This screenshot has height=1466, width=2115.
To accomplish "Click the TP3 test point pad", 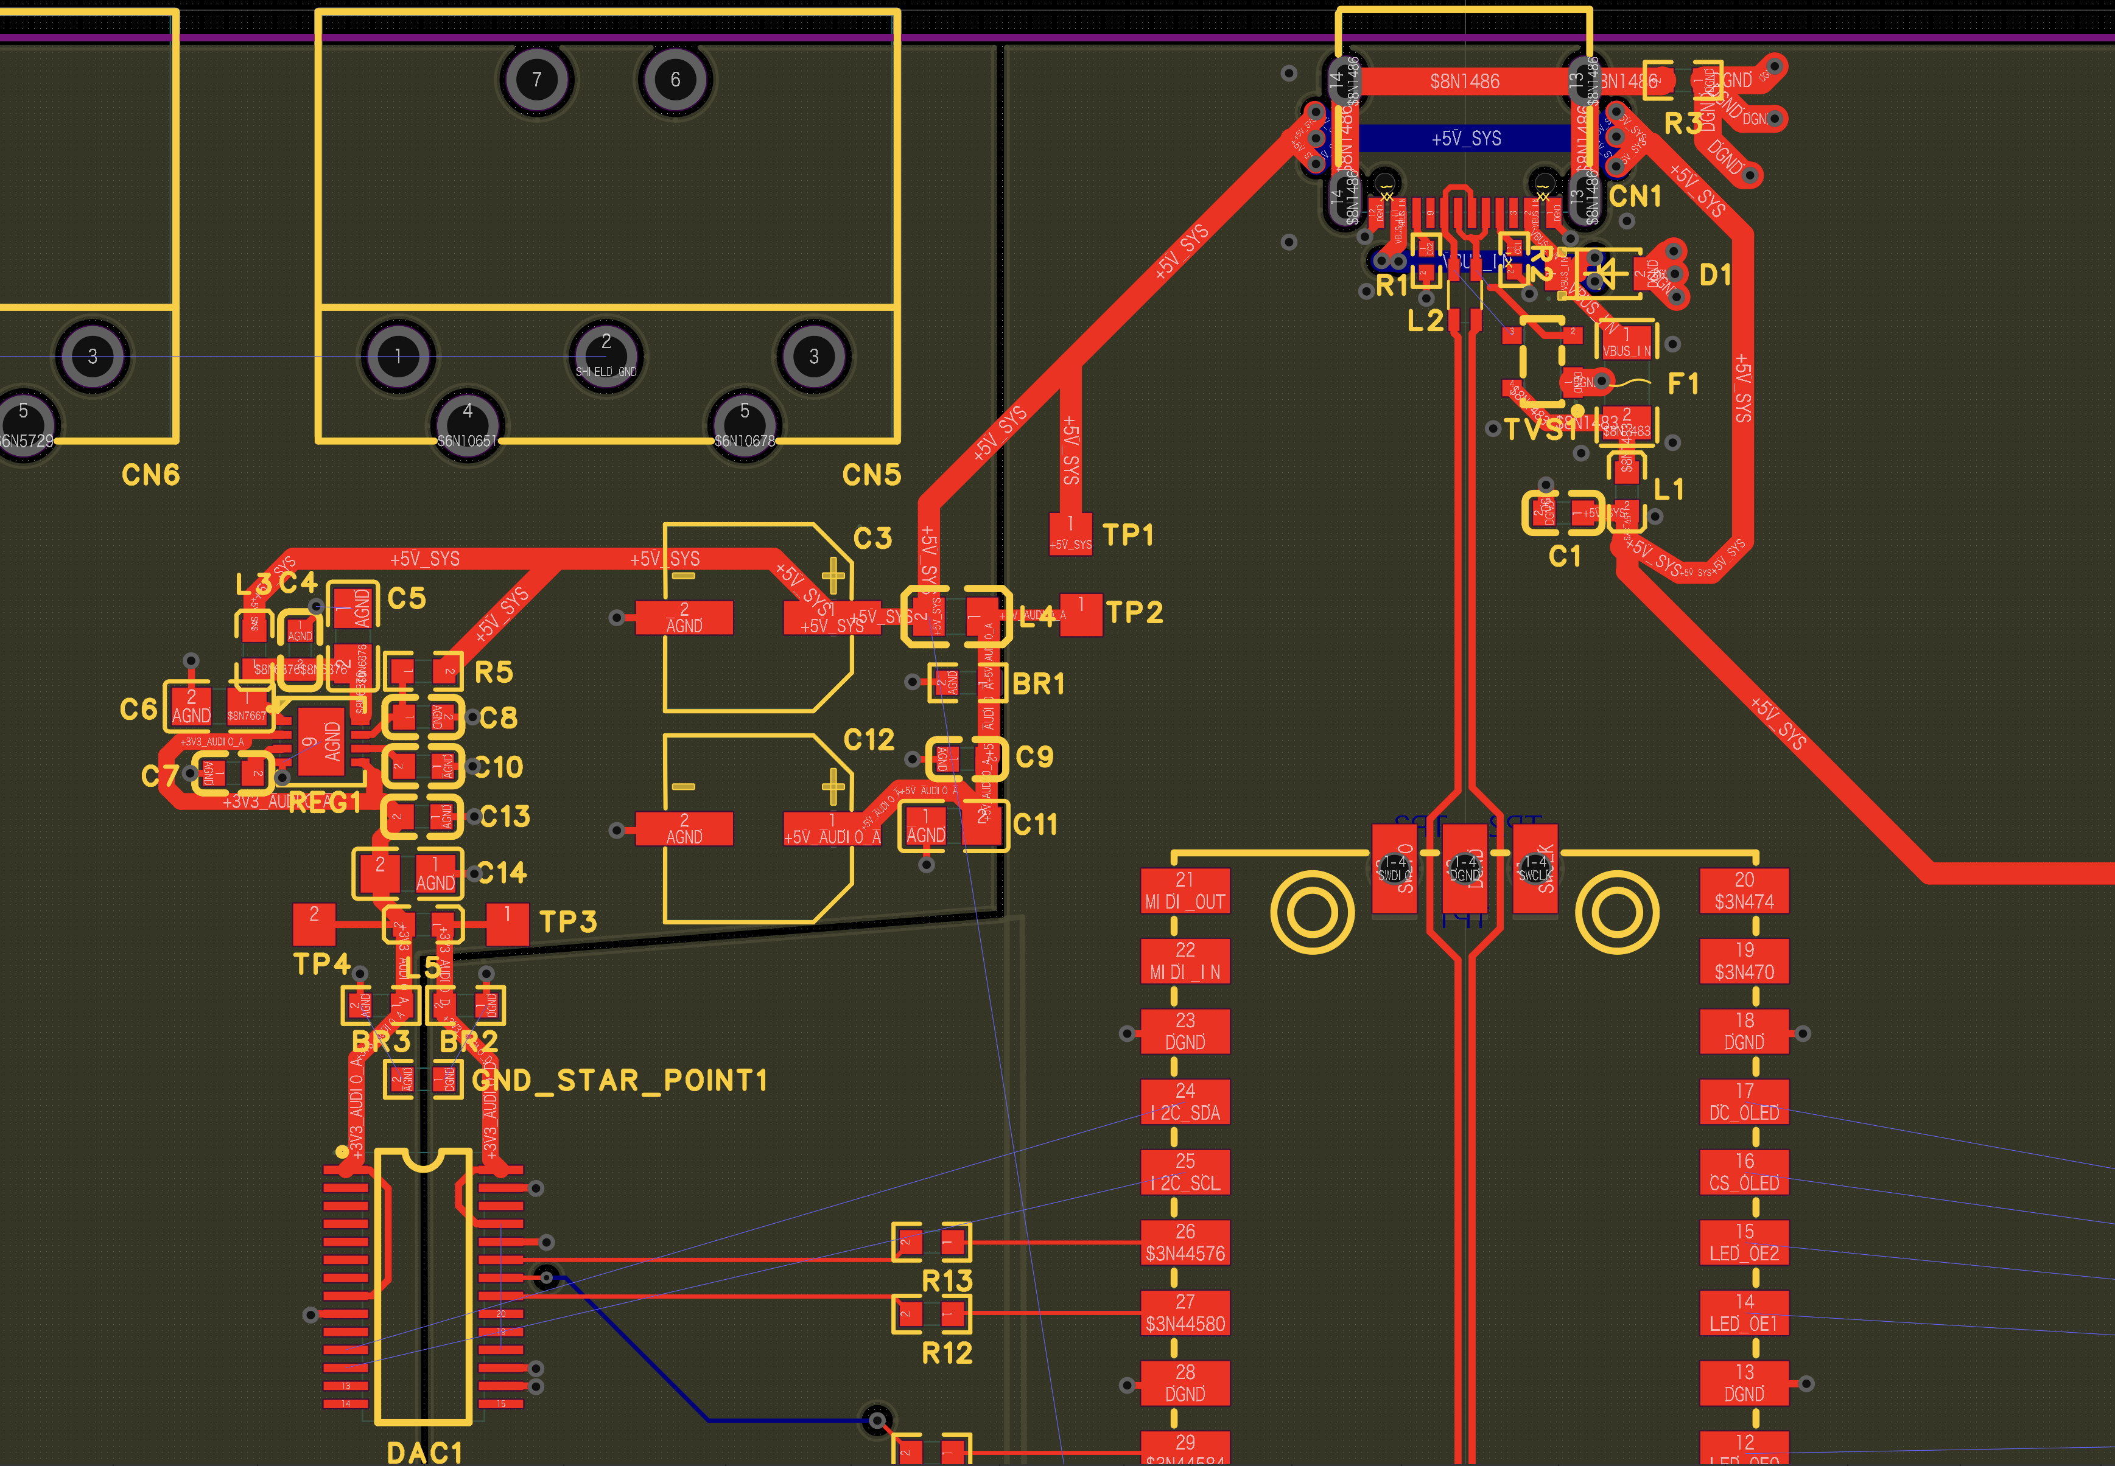I will click(507, 923).
